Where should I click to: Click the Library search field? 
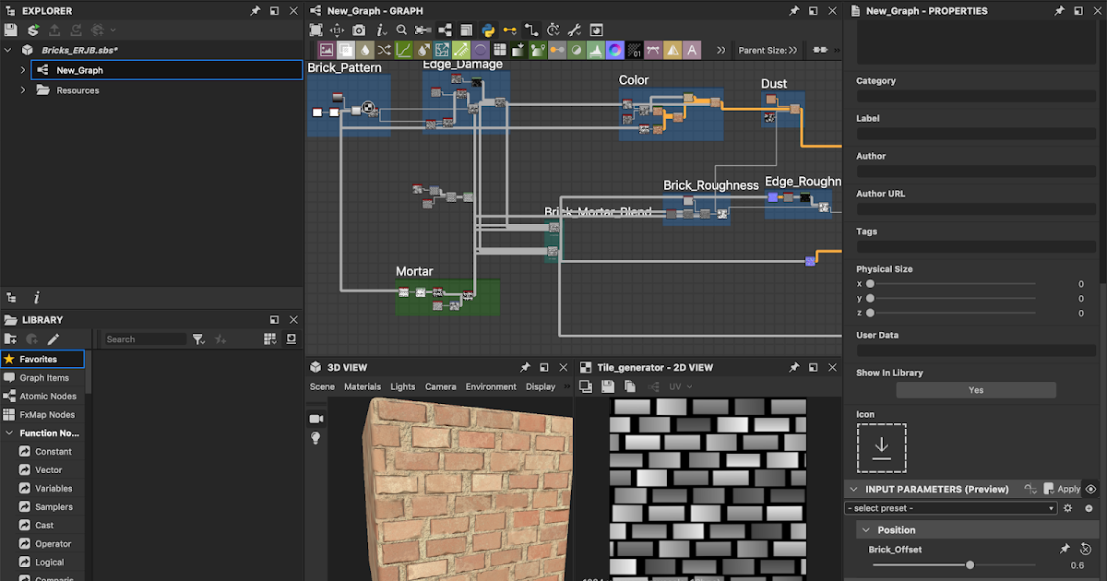pyautogui.click(x=148, y=338)
